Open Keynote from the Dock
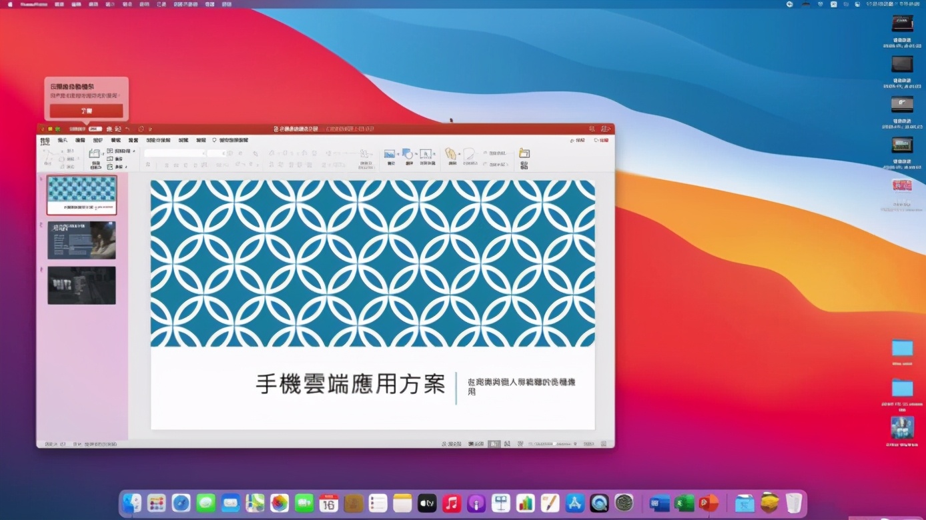The image size is (926, 520). pyautogui.click(x=502, y=503)
